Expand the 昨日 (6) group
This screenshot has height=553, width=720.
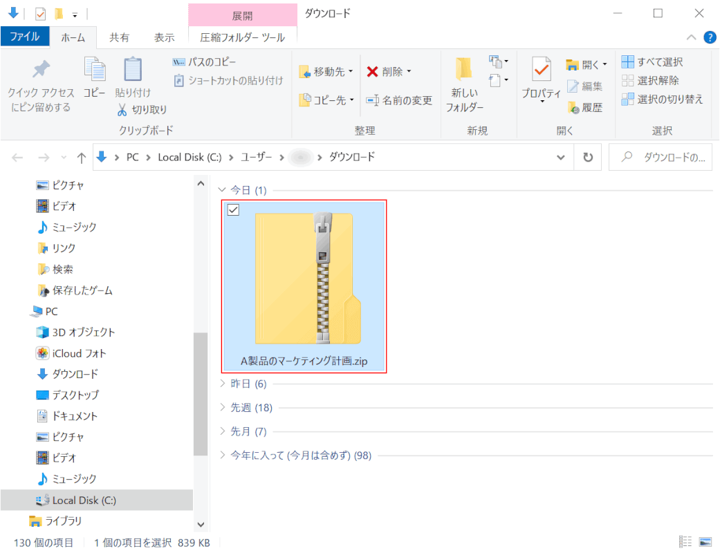click(x=222, y=384)
